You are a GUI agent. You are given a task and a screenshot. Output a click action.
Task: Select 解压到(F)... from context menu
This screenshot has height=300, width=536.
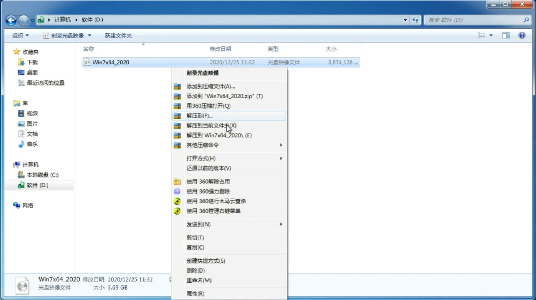[x=199, y=115]
